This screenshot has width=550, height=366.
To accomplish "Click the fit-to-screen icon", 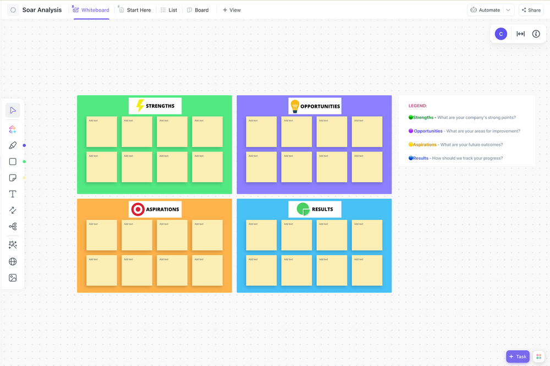I will (520, 34).
